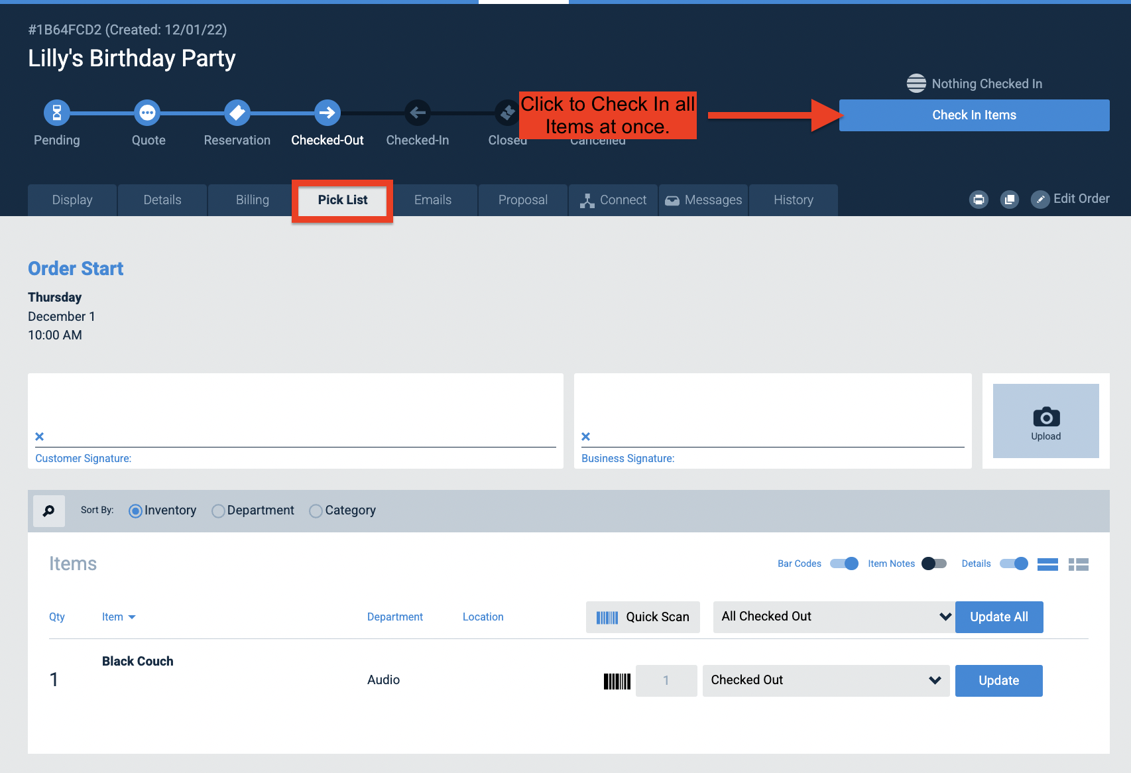
Task: Sort by Item column arrow
Action: [132, 617]
